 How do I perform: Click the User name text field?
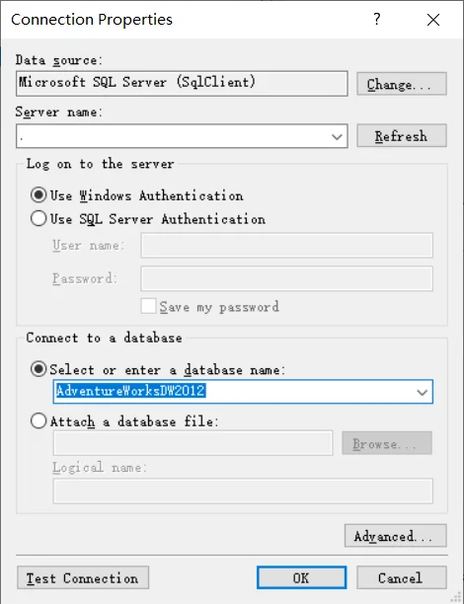[x=286, y=245]
